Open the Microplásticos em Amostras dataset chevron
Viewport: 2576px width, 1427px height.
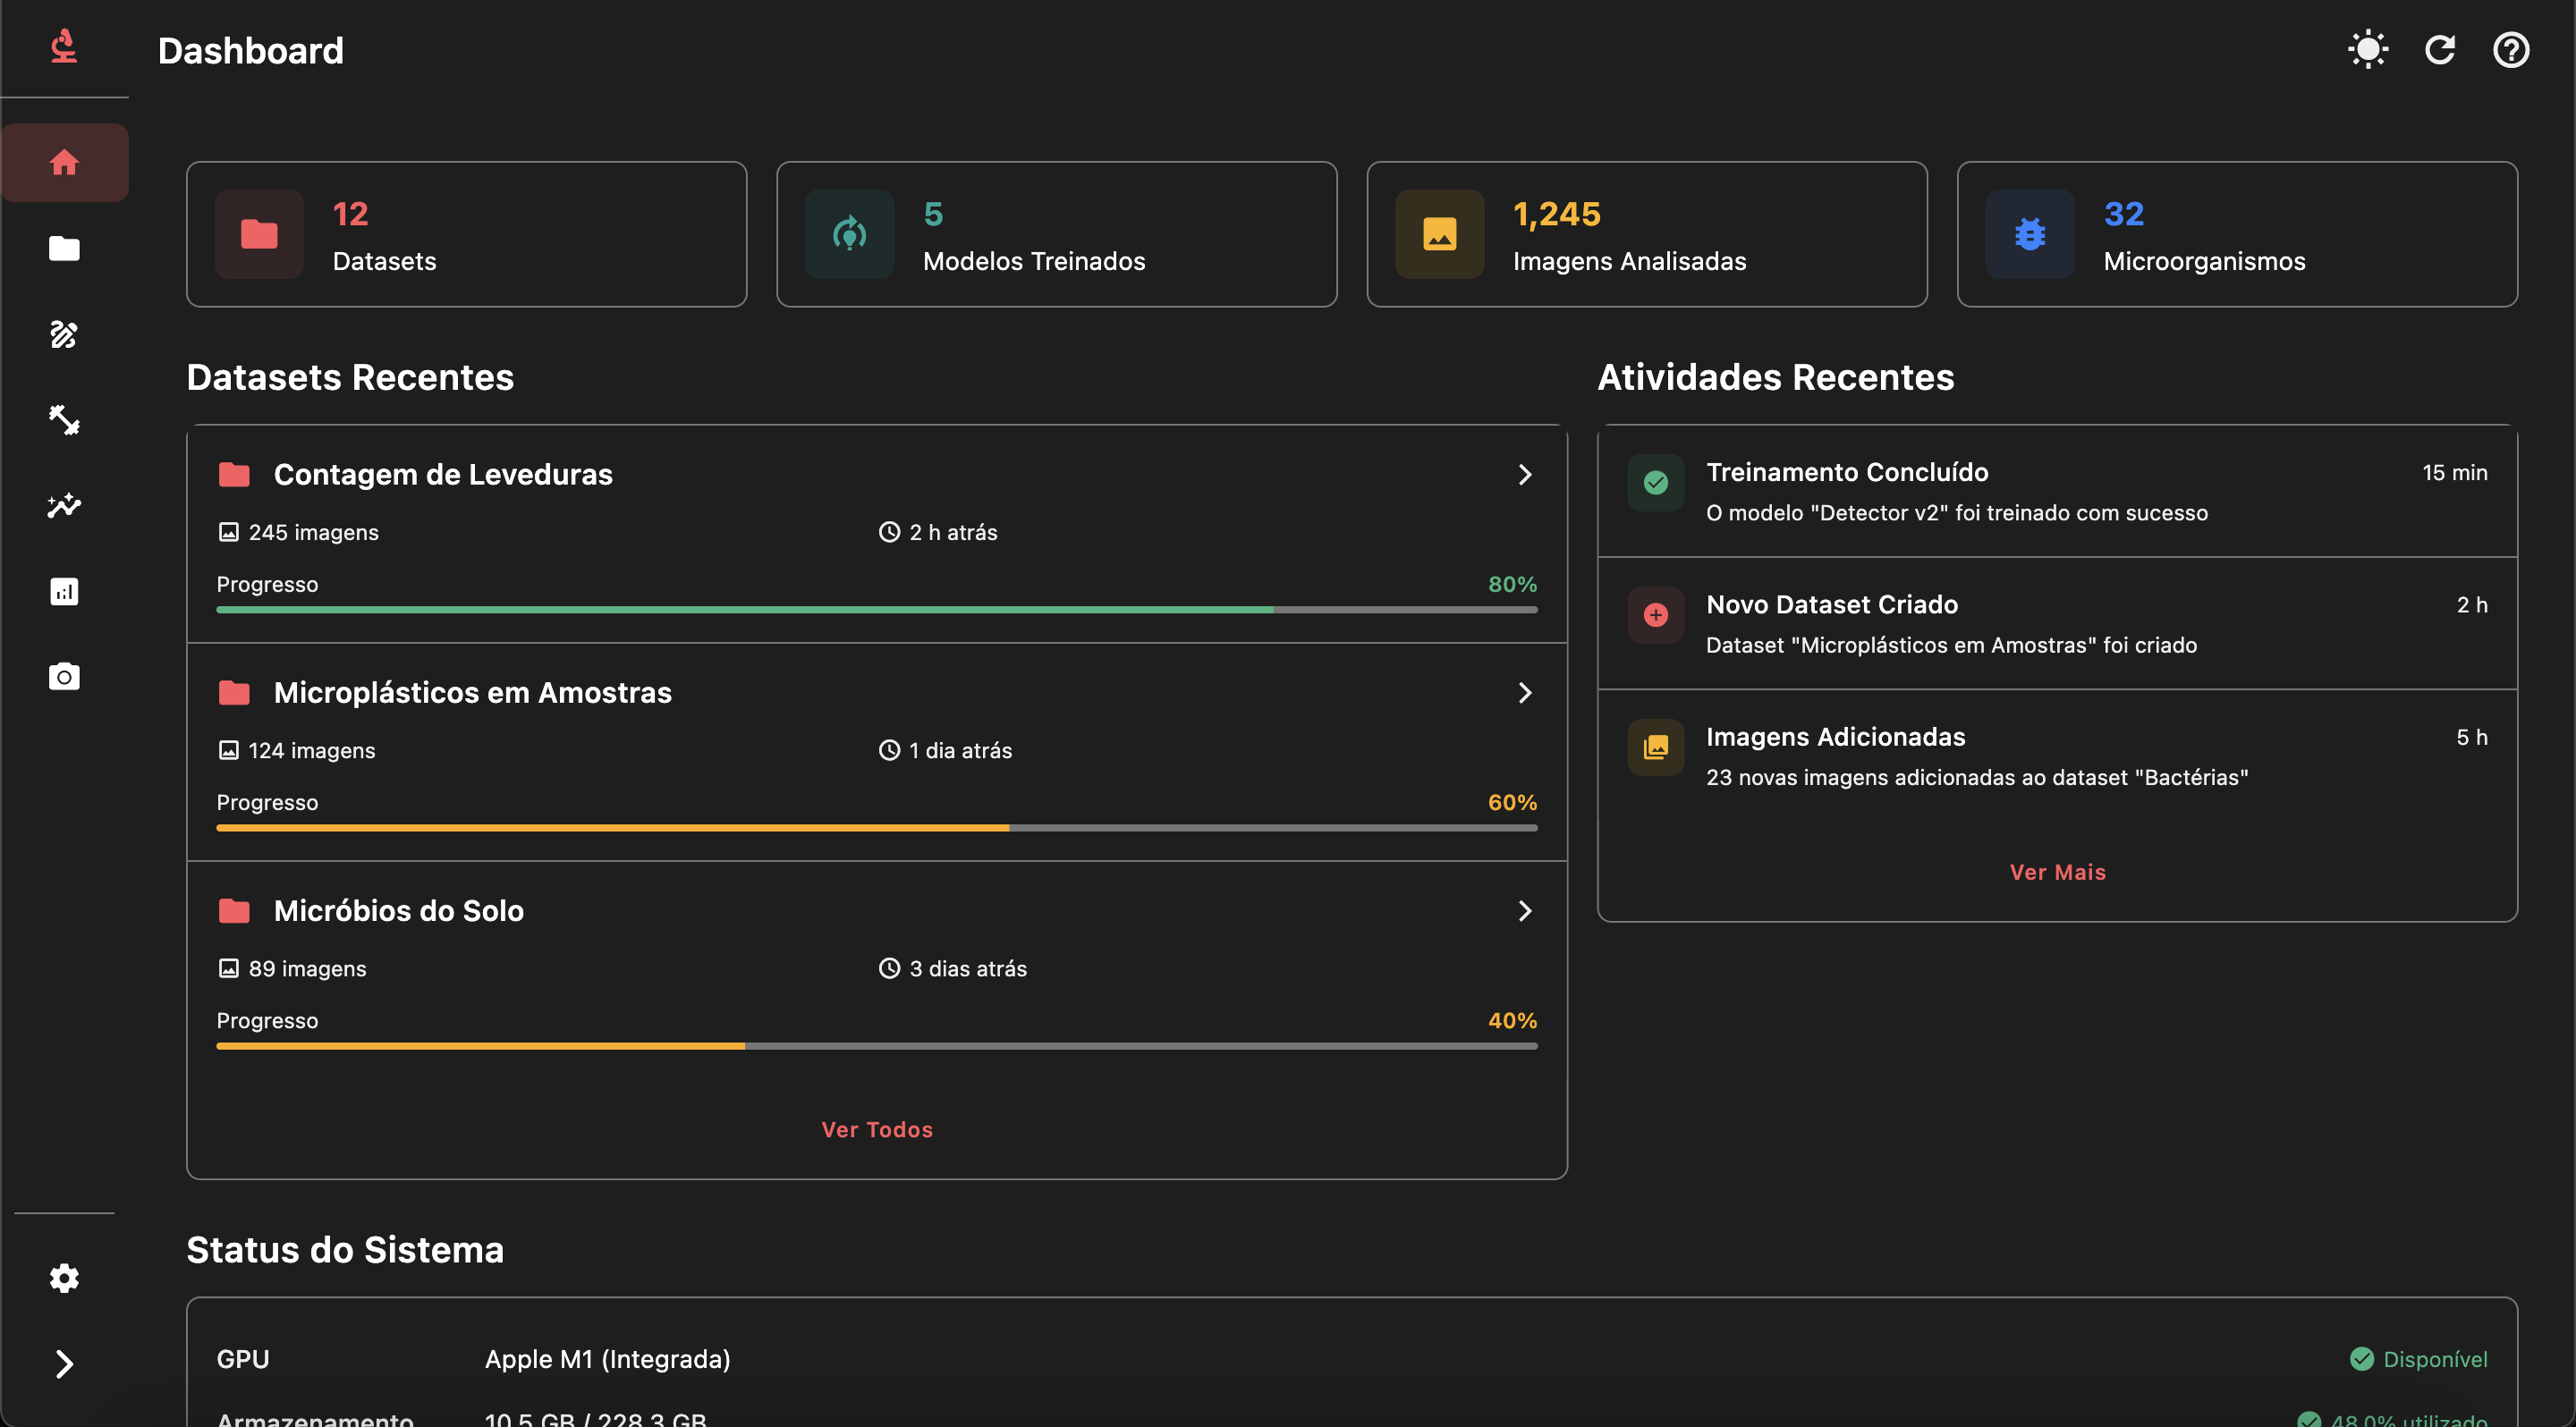1525,693
